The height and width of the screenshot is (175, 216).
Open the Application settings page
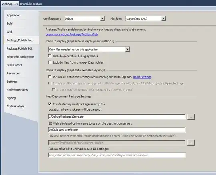click(x=14, y=15)
